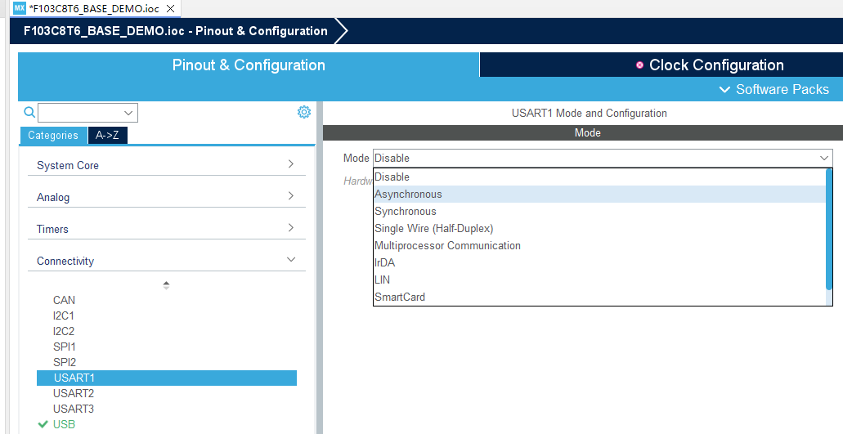Close the F103C8T6_BASE_DEMO.ioc tab
This screenshot has width=843, height=434.
(170, 9)
